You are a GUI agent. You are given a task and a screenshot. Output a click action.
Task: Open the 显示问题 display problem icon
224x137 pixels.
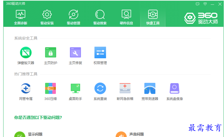(x=20, y=134)
